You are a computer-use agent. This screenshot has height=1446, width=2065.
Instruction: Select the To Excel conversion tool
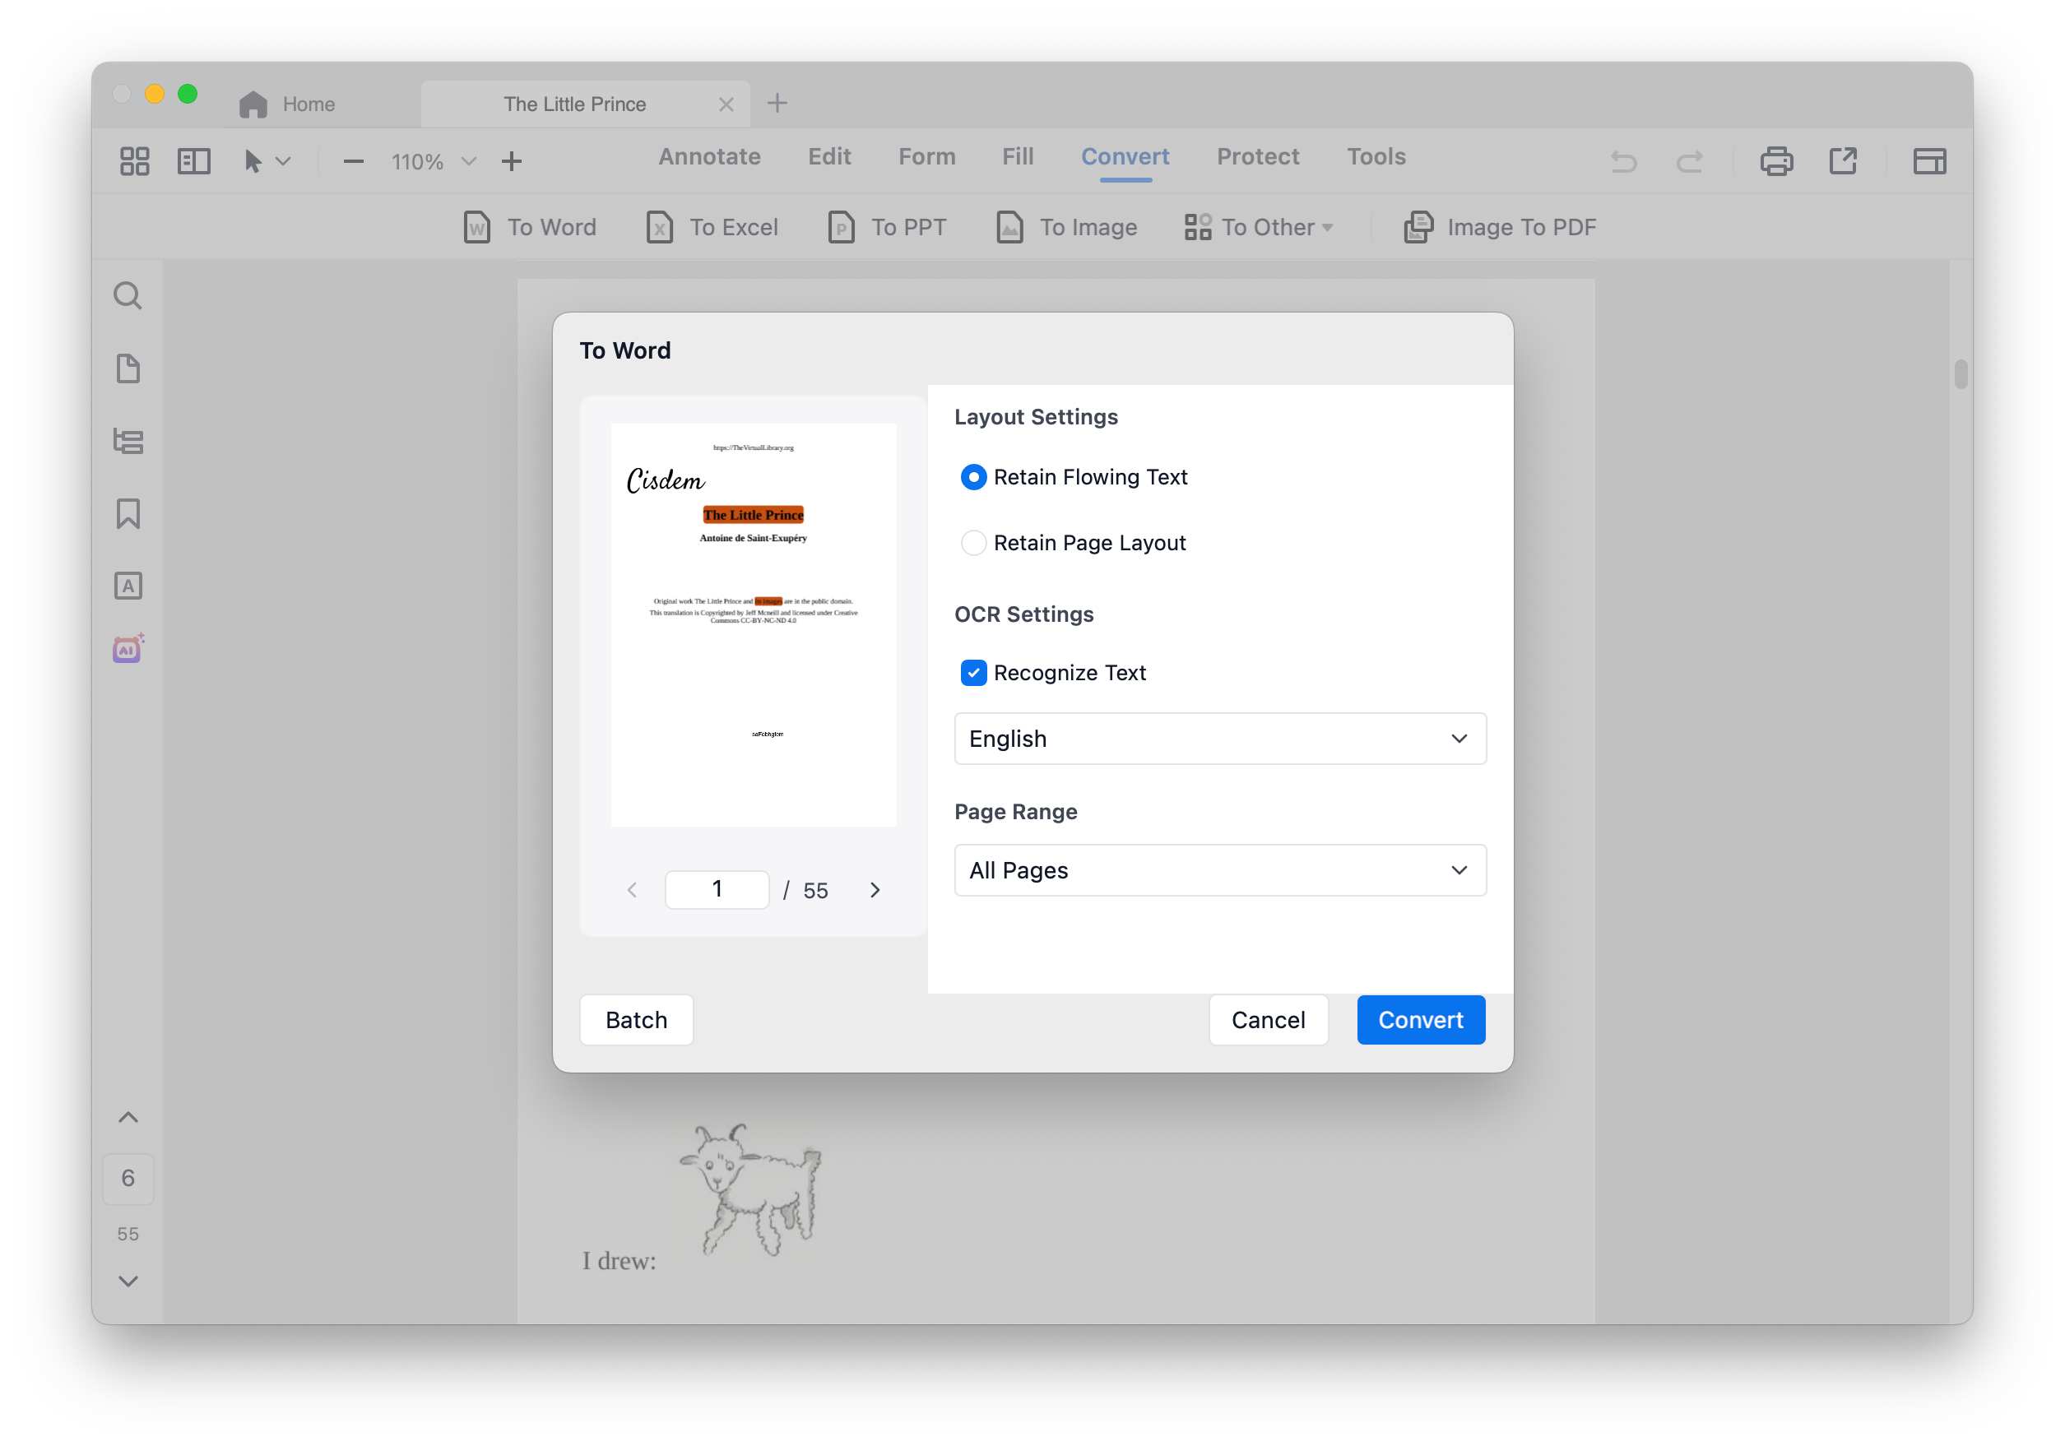point(712,227)
